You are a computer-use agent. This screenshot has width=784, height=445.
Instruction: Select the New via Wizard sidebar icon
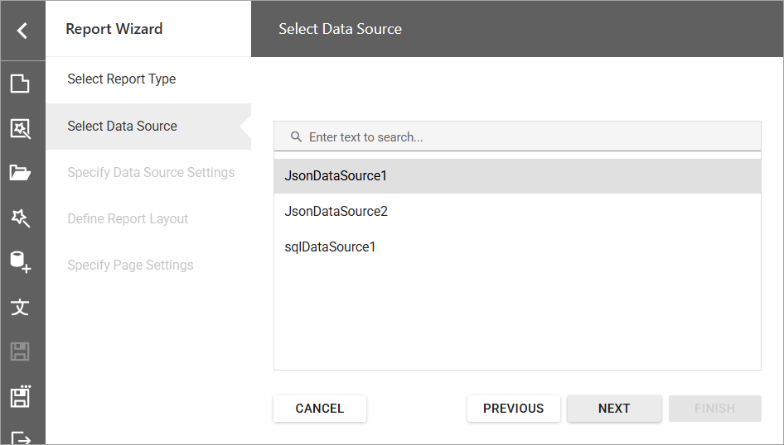pyautogui.click(x=20, y=129)
